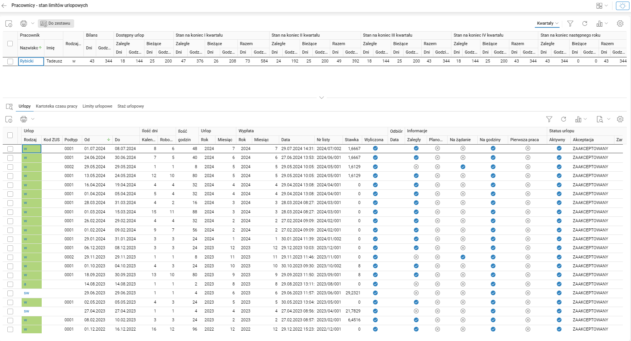Switch to the Kartoteka czasu pracy tab

point(57,106)
